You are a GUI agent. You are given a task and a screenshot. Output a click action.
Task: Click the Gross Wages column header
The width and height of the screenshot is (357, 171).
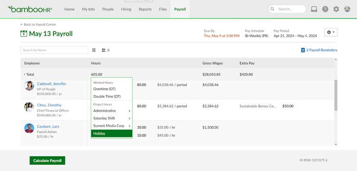[x=213, y=63]
